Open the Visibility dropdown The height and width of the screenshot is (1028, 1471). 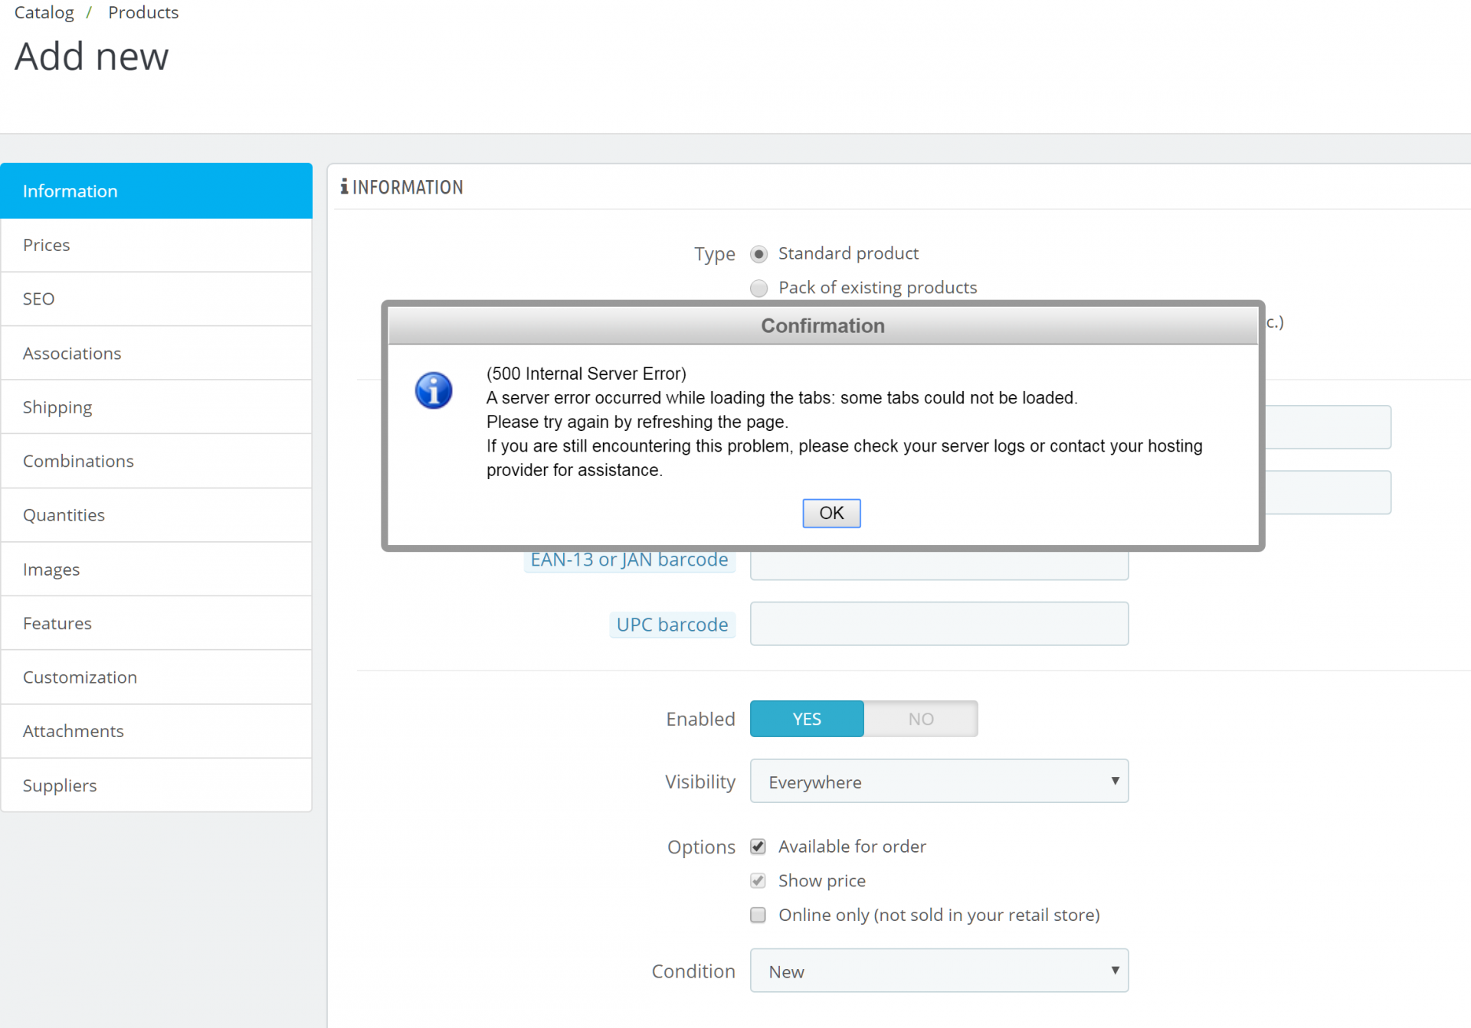pyautogui.click(x=939, y=782)
